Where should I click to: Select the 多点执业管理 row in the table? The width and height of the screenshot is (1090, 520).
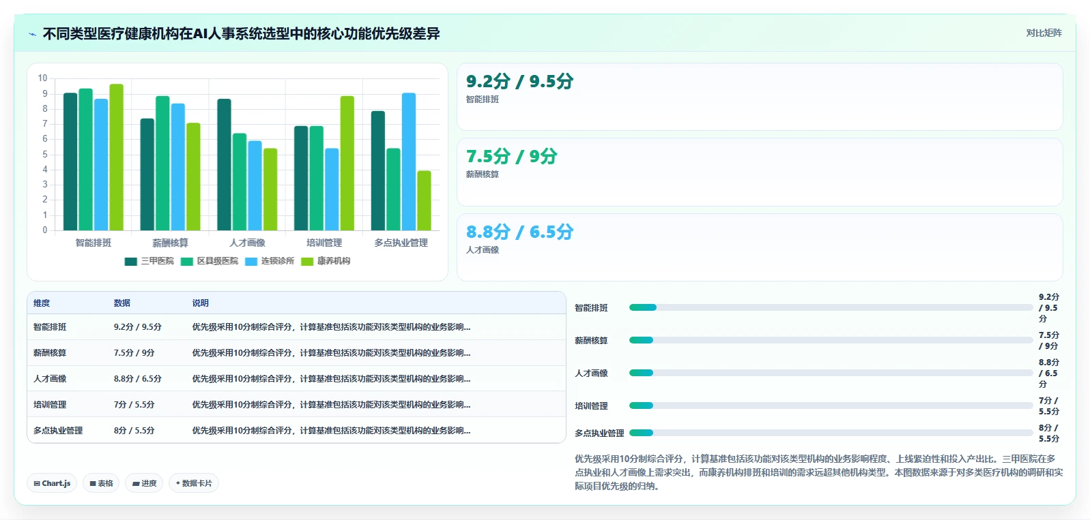point(296,431)
